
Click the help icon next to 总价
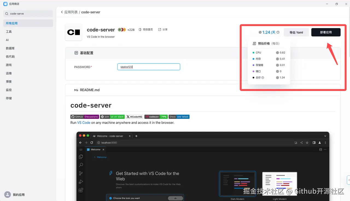(x=263, y=78)
